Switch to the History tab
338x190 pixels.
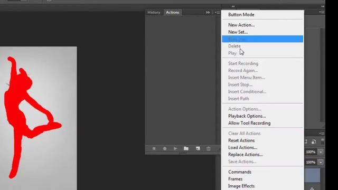point(154,13)
